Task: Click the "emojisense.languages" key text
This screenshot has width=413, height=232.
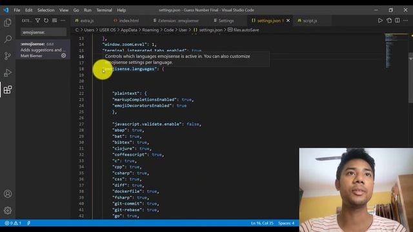Action: pyautogui.click(x=129, y=69)
